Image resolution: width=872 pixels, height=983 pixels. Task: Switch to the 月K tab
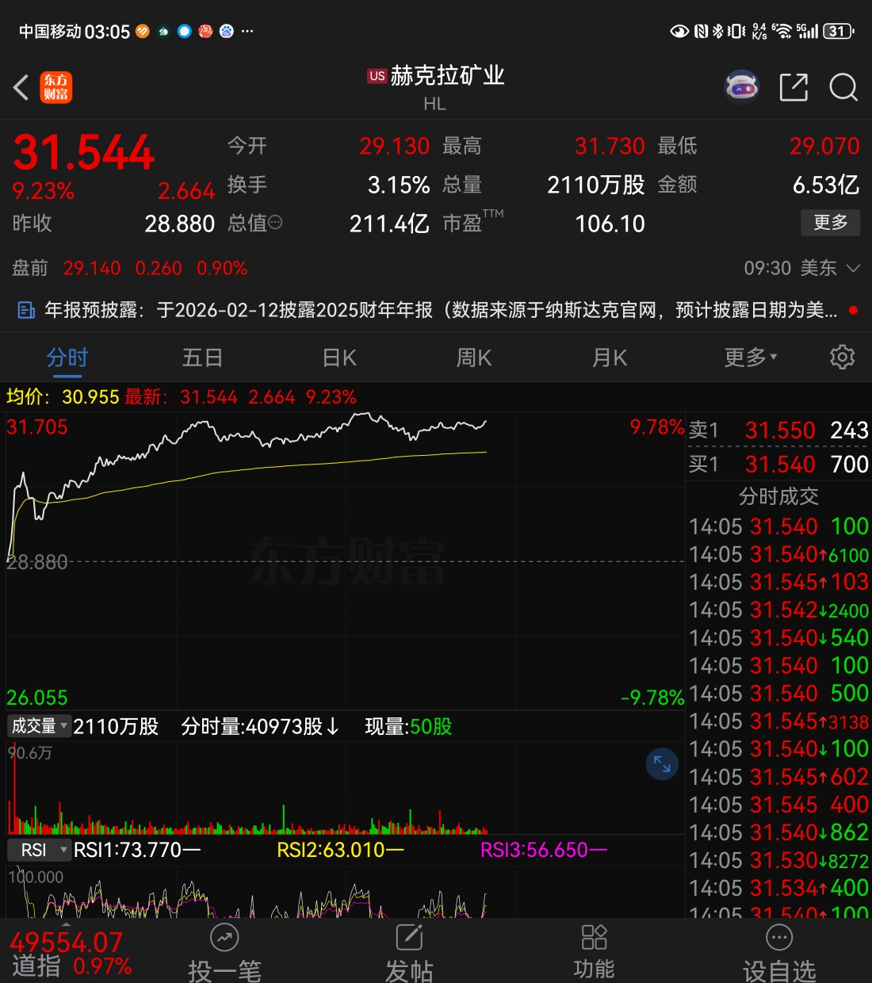tap(610, 358)
